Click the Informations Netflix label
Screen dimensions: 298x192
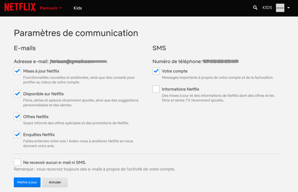coord(180,89)
